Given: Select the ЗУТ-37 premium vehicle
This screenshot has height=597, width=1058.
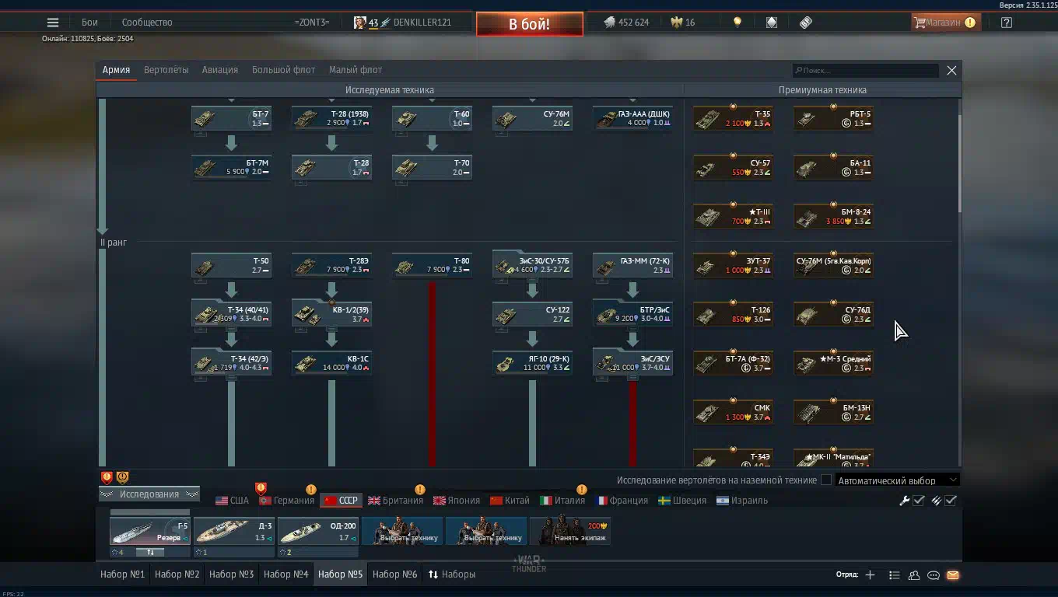Looking at the screenshot, I should point(733,265).
